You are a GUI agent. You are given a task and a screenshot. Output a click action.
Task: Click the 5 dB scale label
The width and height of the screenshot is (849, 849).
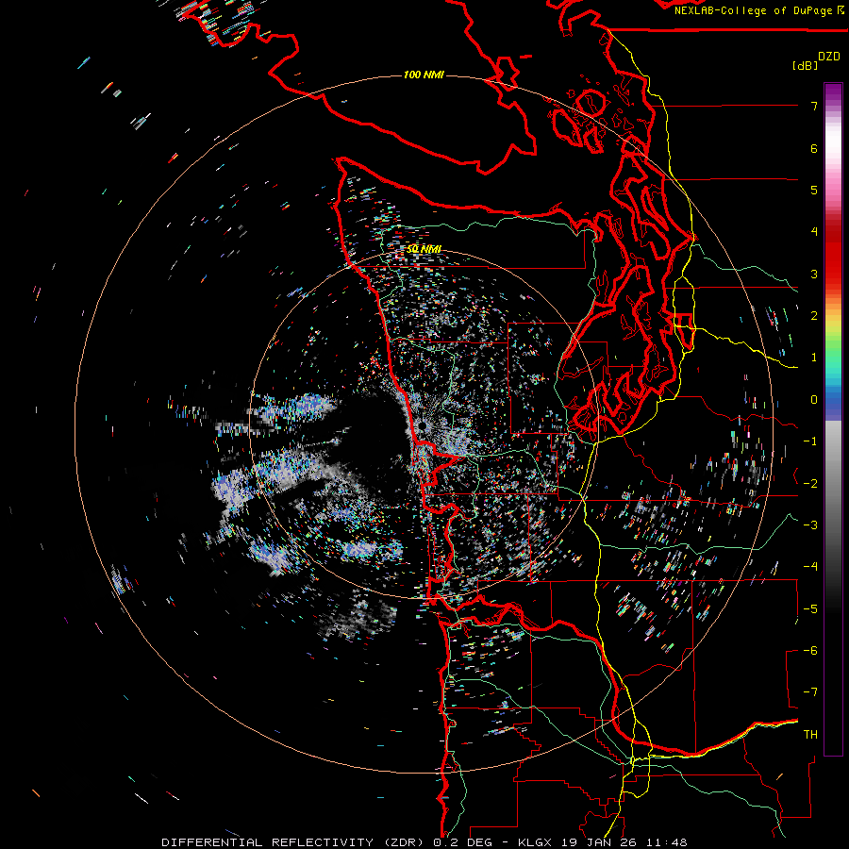tap(814, 190)
